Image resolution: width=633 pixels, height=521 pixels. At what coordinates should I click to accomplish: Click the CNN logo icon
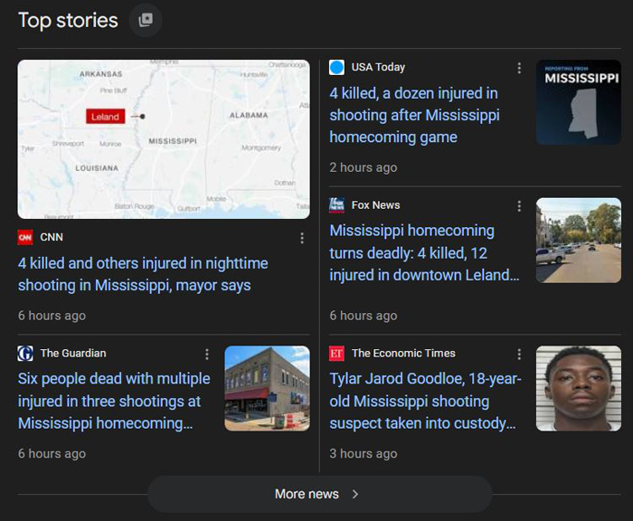pyautogui.click(x=25, y=238)
